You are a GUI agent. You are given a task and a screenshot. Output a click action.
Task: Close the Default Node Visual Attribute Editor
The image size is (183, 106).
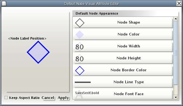(x=179, y=4)
